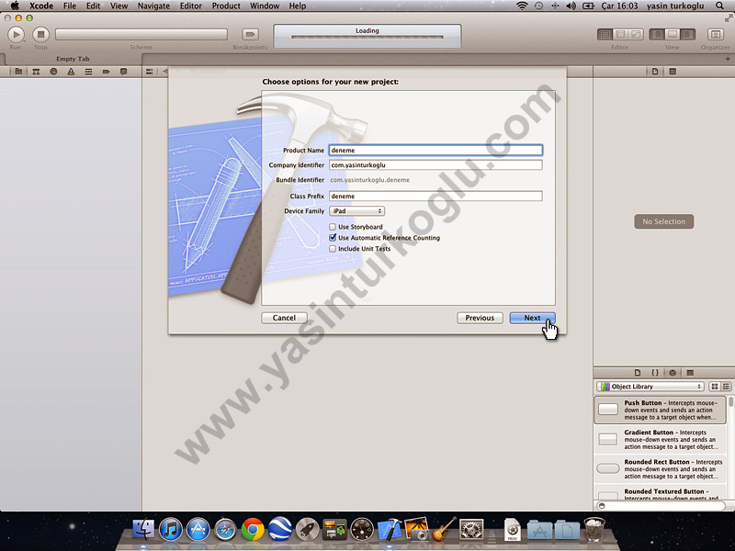The width and height of the screenshot is (735, 551).
Task: Toggle Breakpoints in the toolbar
Action: pos(250,34)
